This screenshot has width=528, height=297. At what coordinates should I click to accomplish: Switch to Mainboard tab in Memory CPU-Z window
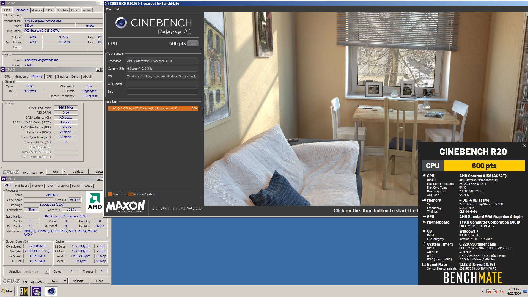click(x=21, y=76)
